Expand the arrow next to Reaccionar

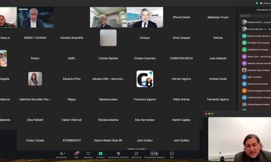coord(92,153)
